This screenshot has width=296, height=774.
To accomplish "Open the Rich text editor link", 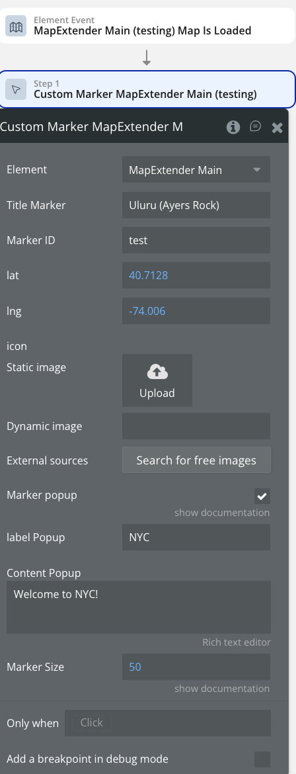I will click(x=237, y=642).
